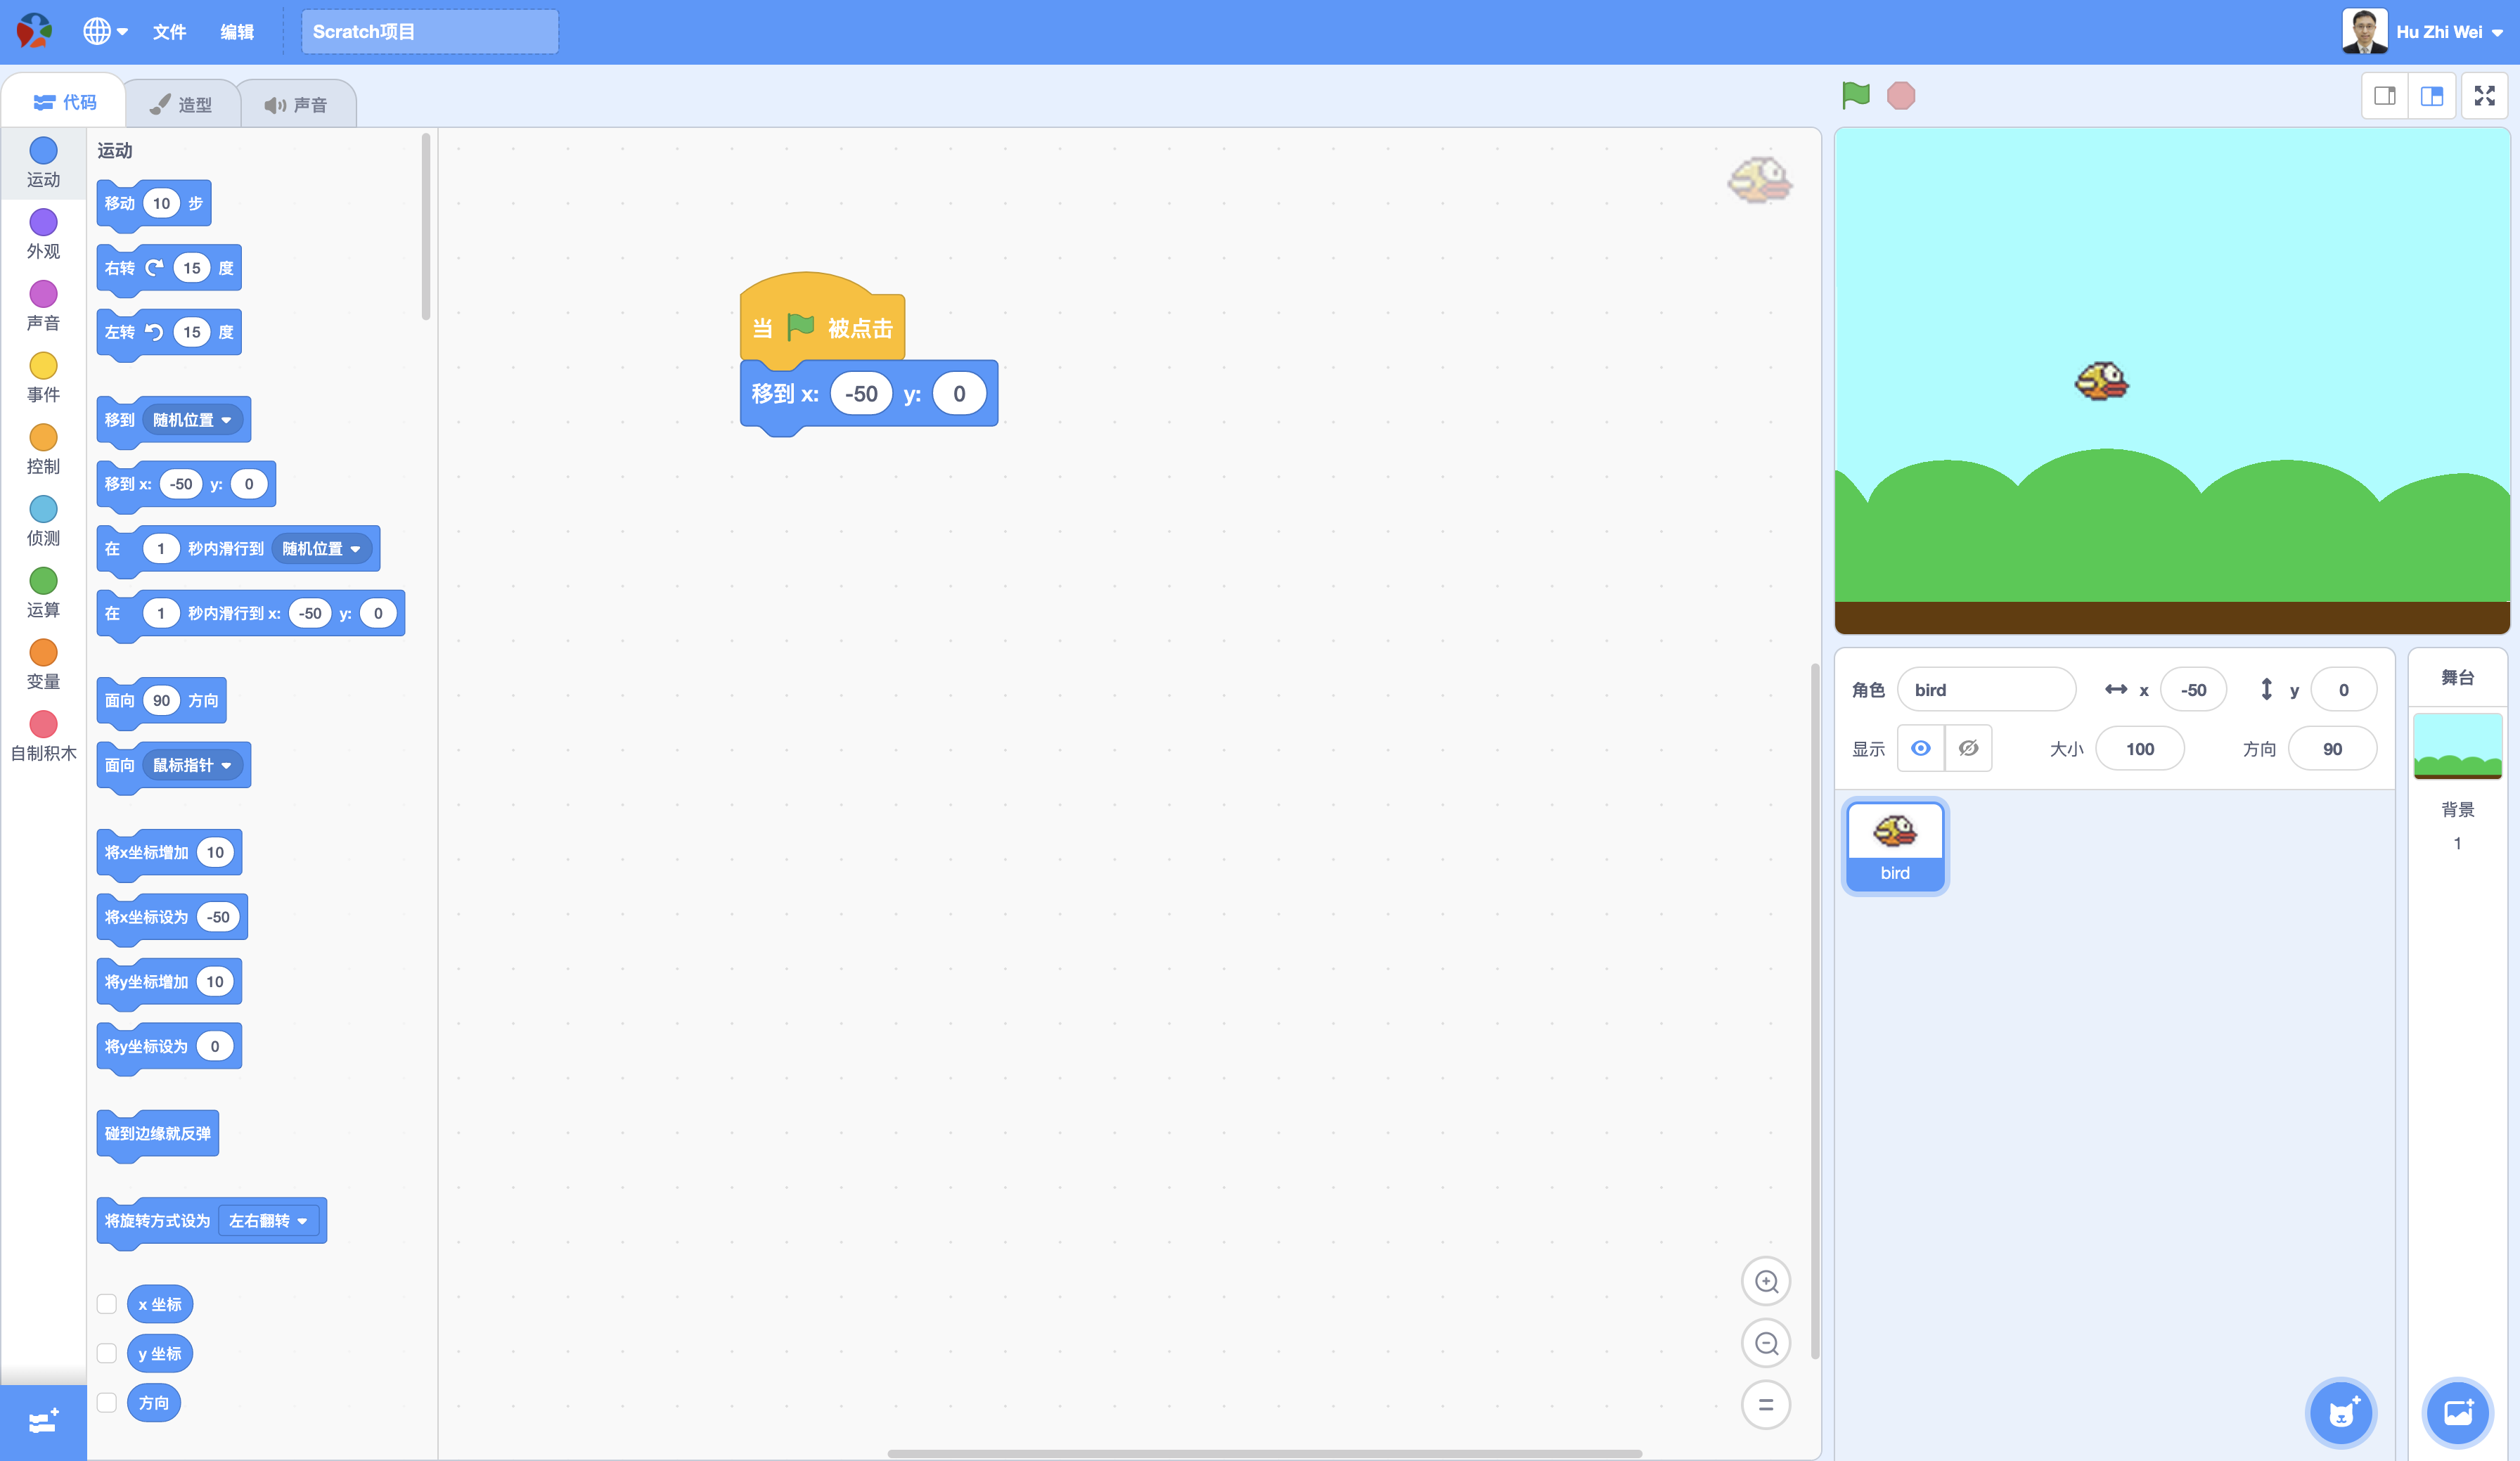Select the 运动 motion category
Image resolution: width=2520 pixels, height=1461 pixels.
43,163
